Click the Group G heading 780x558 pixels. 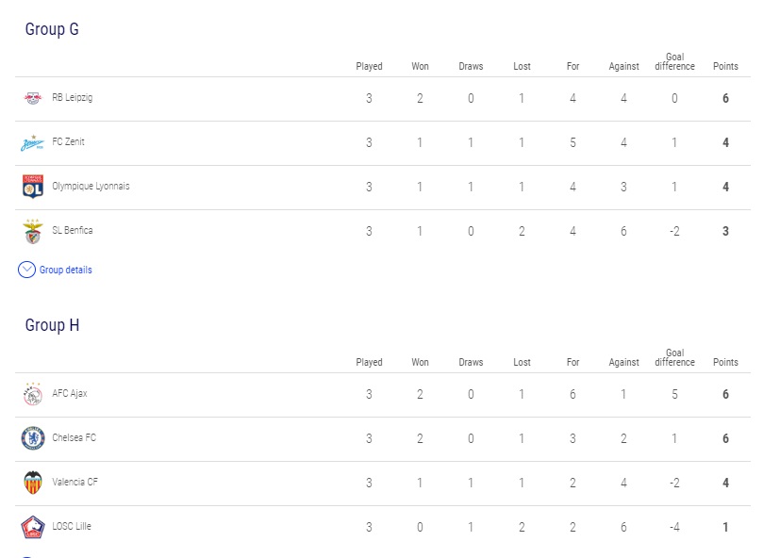52,29
